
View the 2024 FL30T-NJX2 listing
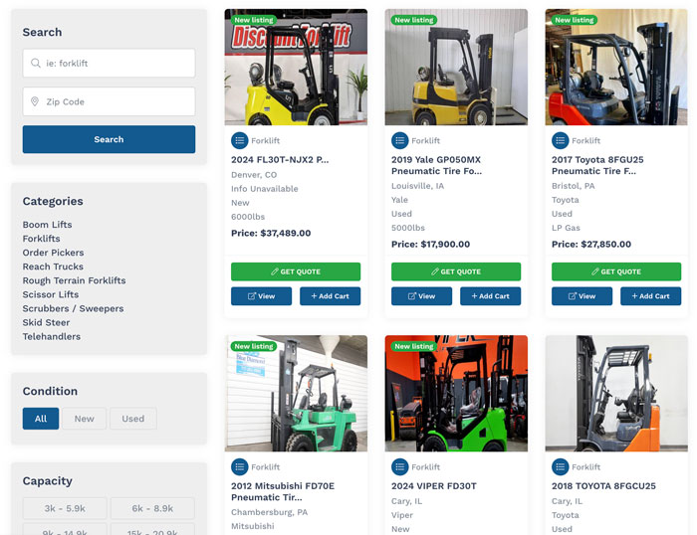click(261, 296)
